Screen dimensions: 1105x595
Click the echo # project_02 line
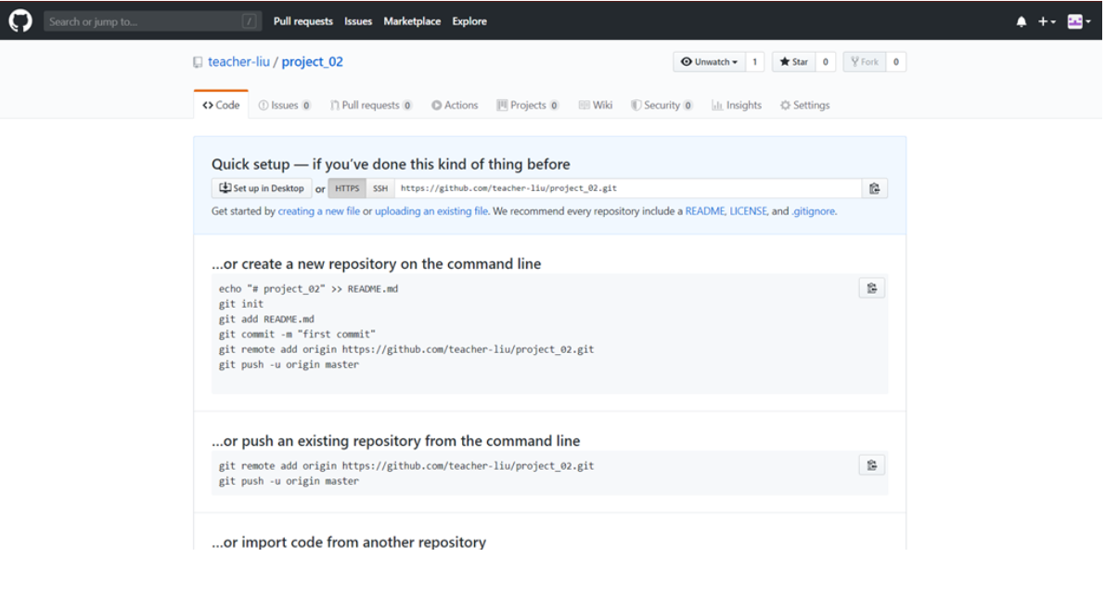pyautogui.click(x=308, y=289)
